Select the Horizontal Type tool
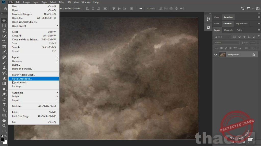Screen dimensions: 261x146 point(4,105)
